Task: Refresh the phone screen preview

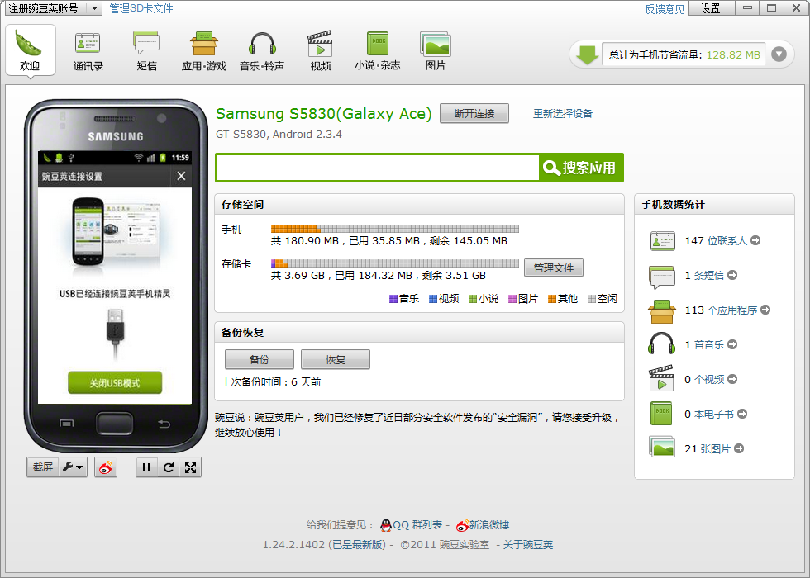Action: 169,467
